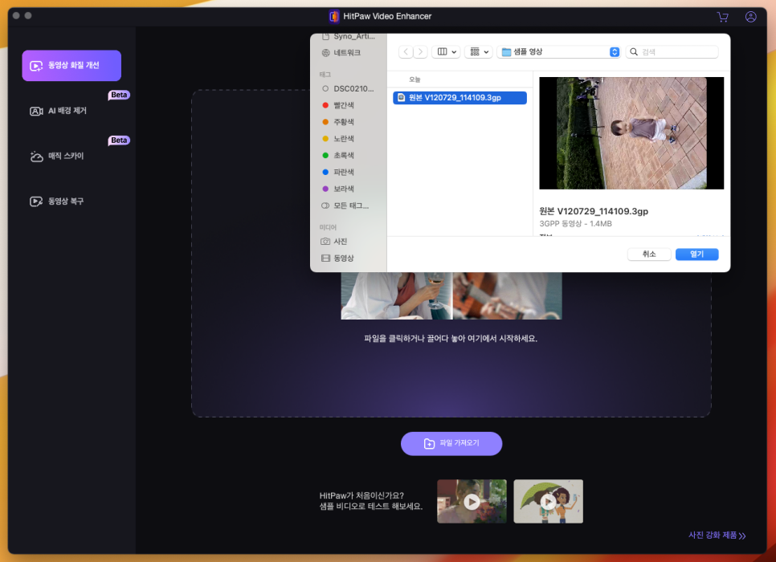Screen dimensions: 776x562
Task: Open the shopping cart icon
Action: tap(722, 17)
